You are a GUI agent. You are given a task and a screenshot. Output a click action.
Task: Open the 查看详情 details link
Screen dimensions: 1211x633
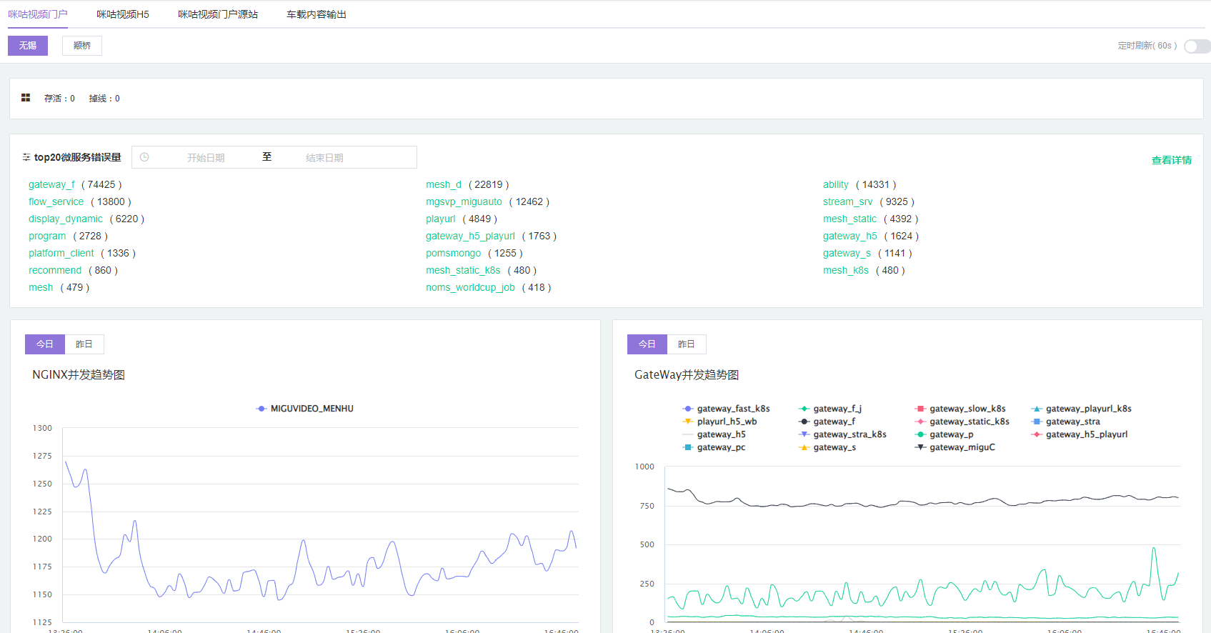coord(1172,160)
